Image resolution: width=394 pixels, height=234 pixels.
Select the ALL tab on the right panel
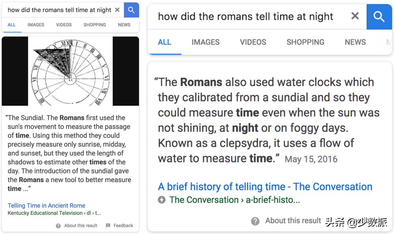[x=165, y=42]
